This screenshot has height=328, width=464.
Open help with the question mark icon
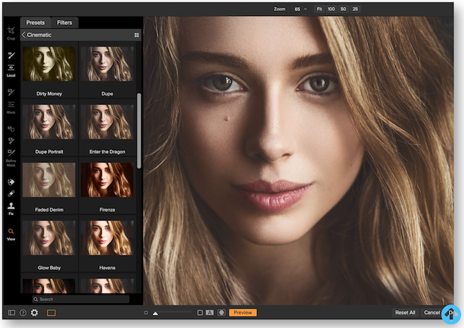(x=23, y=313)
